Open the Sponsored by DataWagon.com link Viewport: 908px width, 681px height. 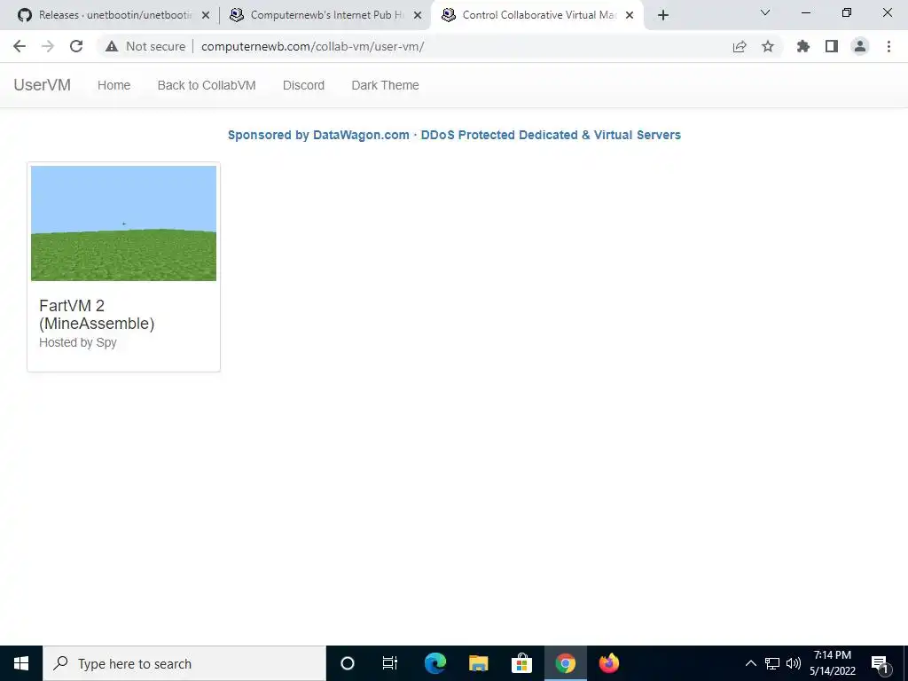(x=454, y=135)
